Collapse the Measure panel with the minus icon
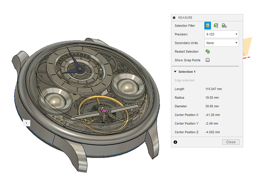278x180 pixels. pyautogui.click(x=174, y=18)
